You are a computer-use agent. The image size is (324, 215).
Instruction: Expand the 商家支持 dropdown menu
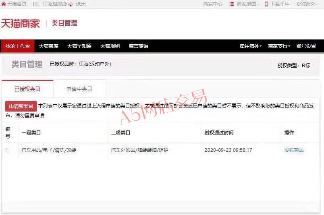[279, 46]
